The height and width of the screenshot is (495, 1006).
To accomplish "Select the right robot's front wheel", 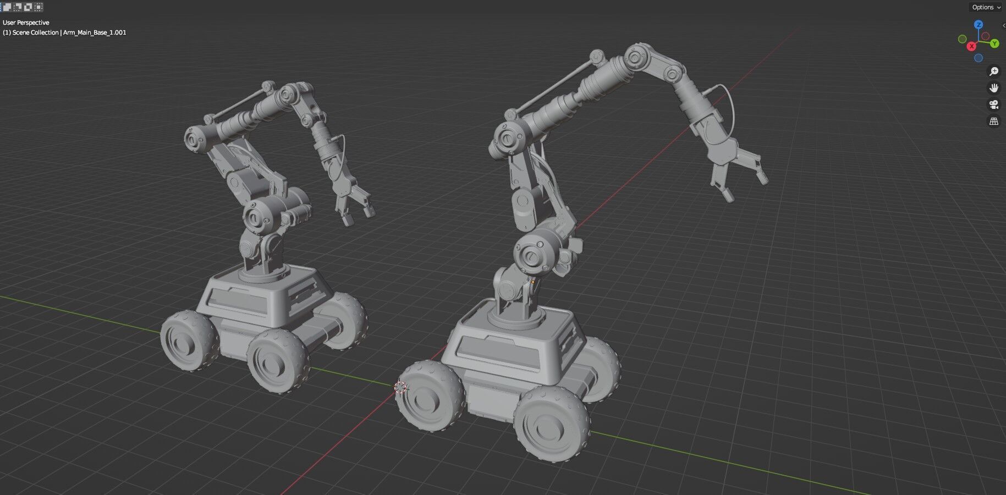I will click(x=553, y=422).
